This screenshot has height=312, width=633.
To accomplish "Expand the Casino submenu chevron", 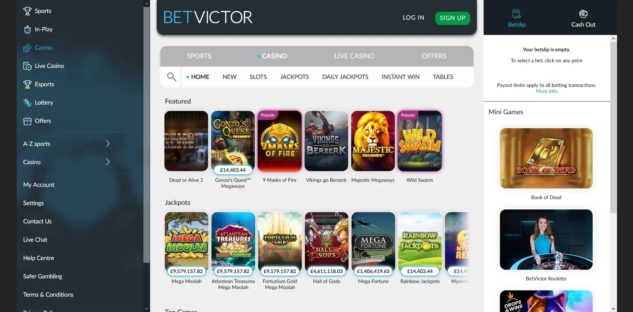I will coord(108,162).
